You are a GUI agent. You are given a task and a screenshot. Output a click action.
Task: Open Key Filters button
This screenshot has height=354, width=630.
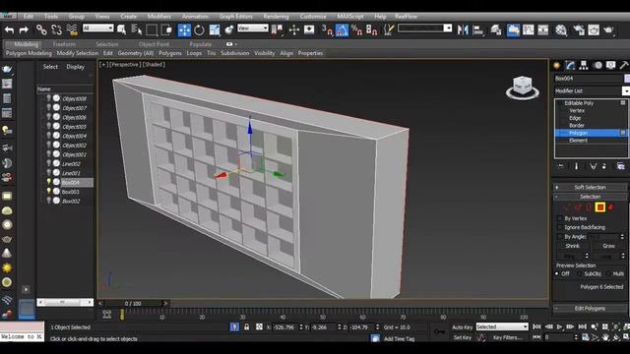[x=507, y=337]
